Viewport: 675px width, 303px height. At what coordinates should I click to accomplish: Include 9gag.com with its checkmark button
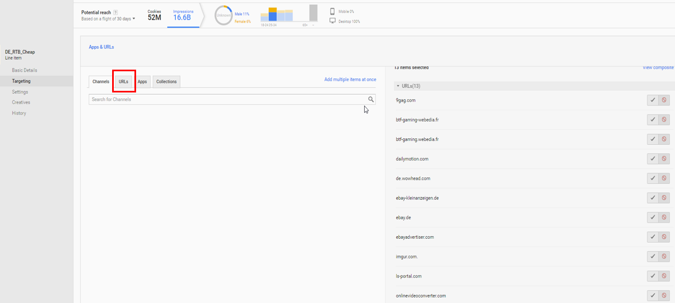653,100
